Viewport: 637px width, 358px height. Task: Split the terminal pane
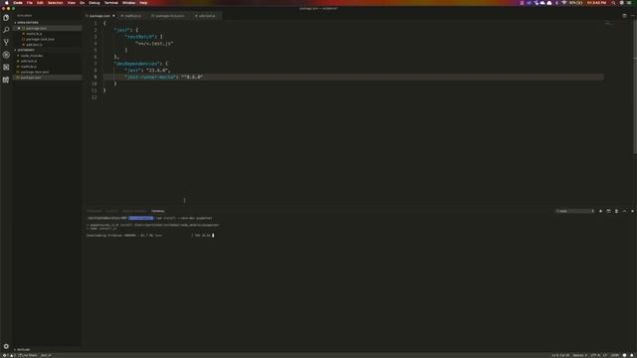pos(608,211)
